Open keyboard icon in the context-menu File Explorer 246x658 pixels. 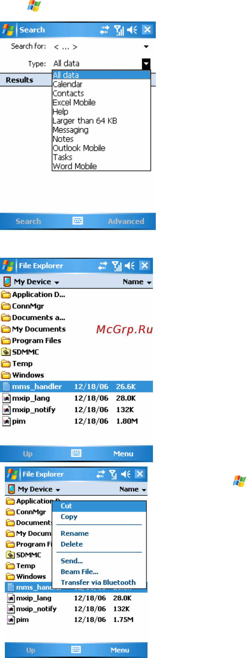coord(76,650)
